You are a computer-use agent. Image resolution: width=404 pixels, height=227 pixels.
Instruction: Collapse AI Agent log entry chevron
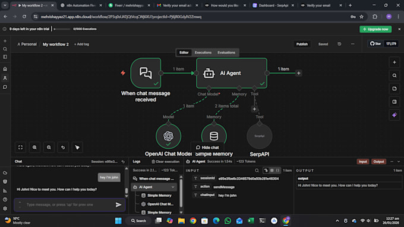click(173, 187)
